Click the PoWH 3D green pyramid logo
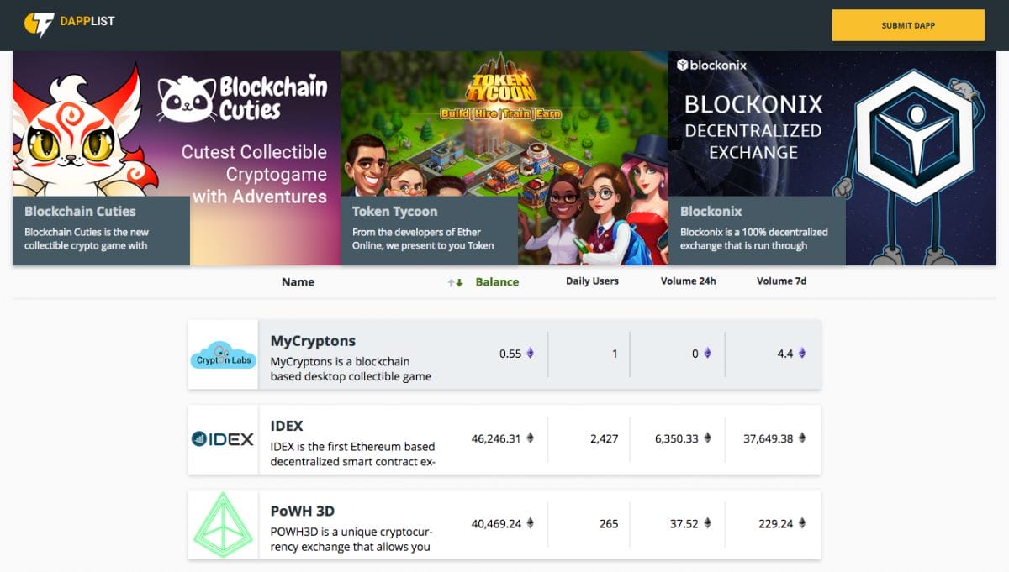 click(x=223, y=525)
